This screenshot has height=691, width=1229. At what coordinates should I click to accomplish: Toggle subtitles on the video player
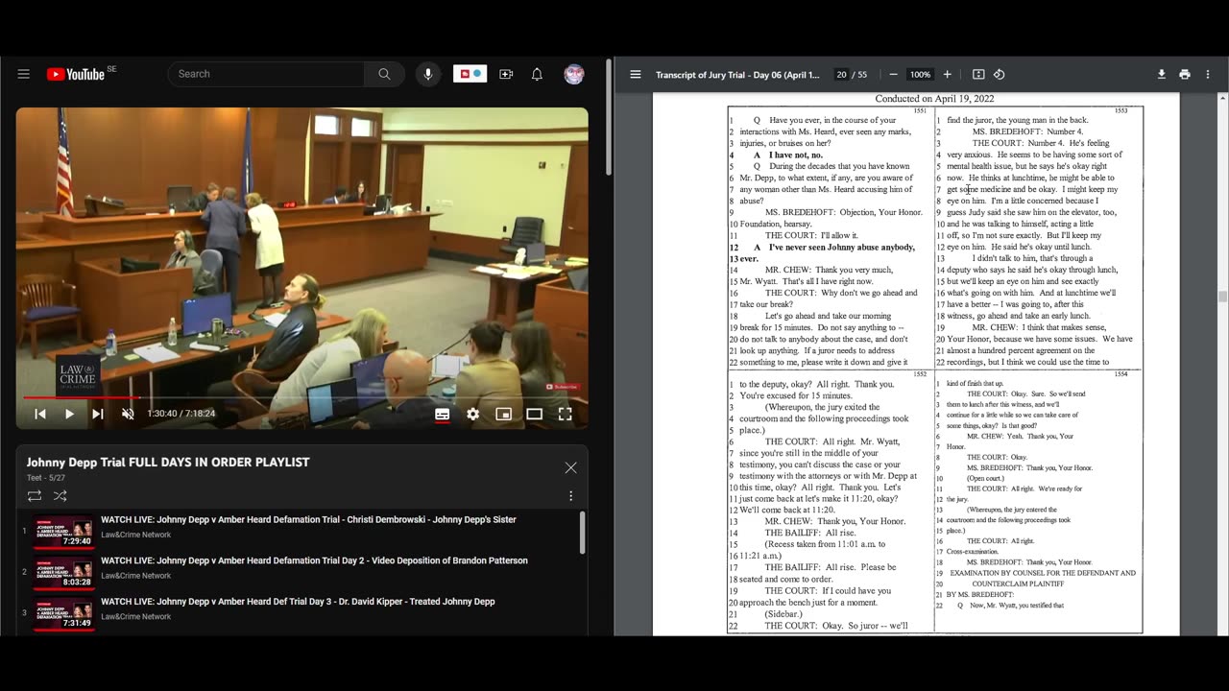tap(442, 414)
